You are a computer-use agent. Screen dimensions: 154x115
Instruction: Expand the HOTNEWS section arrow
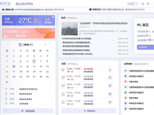click(77, 18)
